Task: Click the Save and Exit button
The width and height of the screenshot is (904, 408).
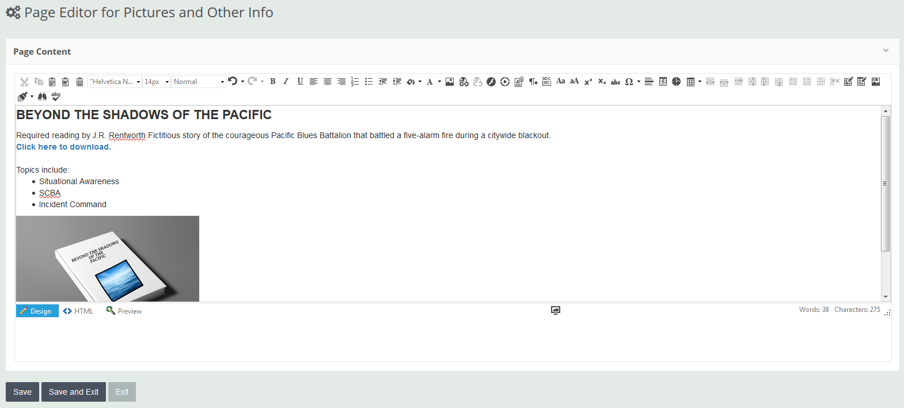Action: [74, 392]
